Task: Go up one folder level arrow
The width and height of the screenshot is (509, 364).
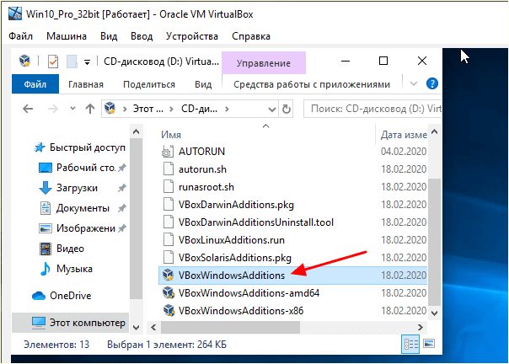Action: click(x=90, y=109)
